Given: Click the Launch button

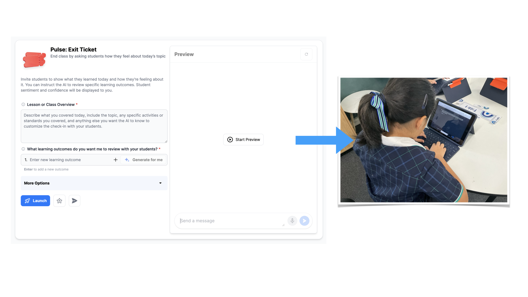Looking at the screenshot, I should (35, 200).
